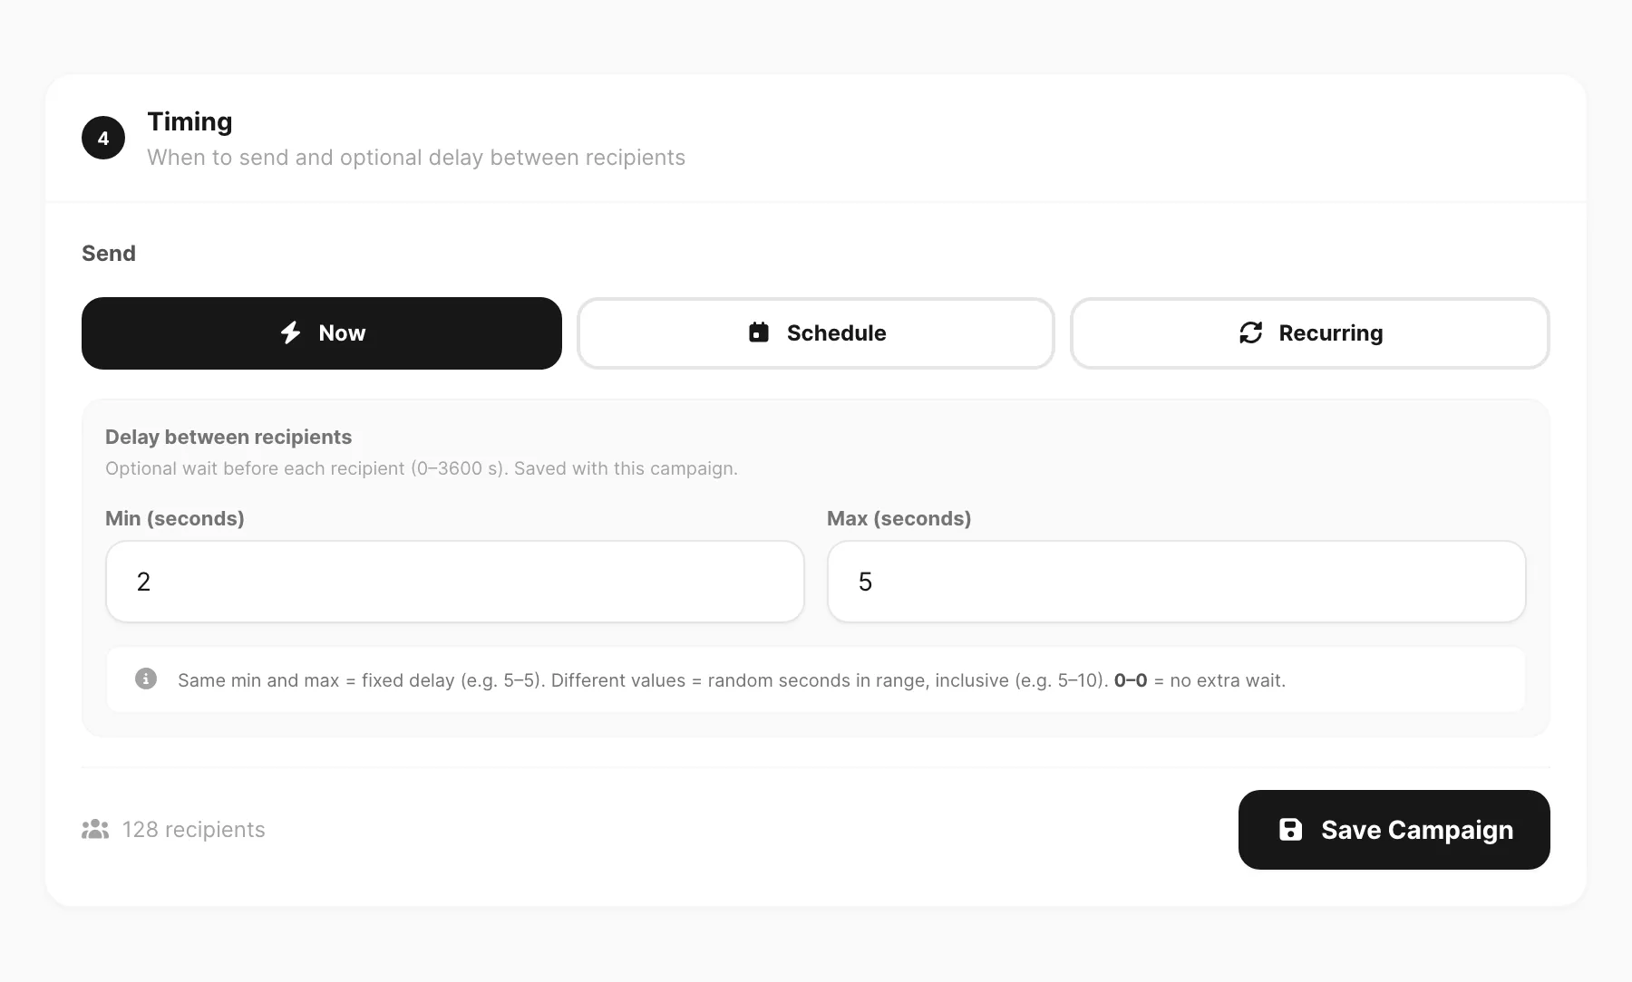Viewport: 1632px width, 982px height.
Task: Click the step 4 number badge
Action: [103, 138]
